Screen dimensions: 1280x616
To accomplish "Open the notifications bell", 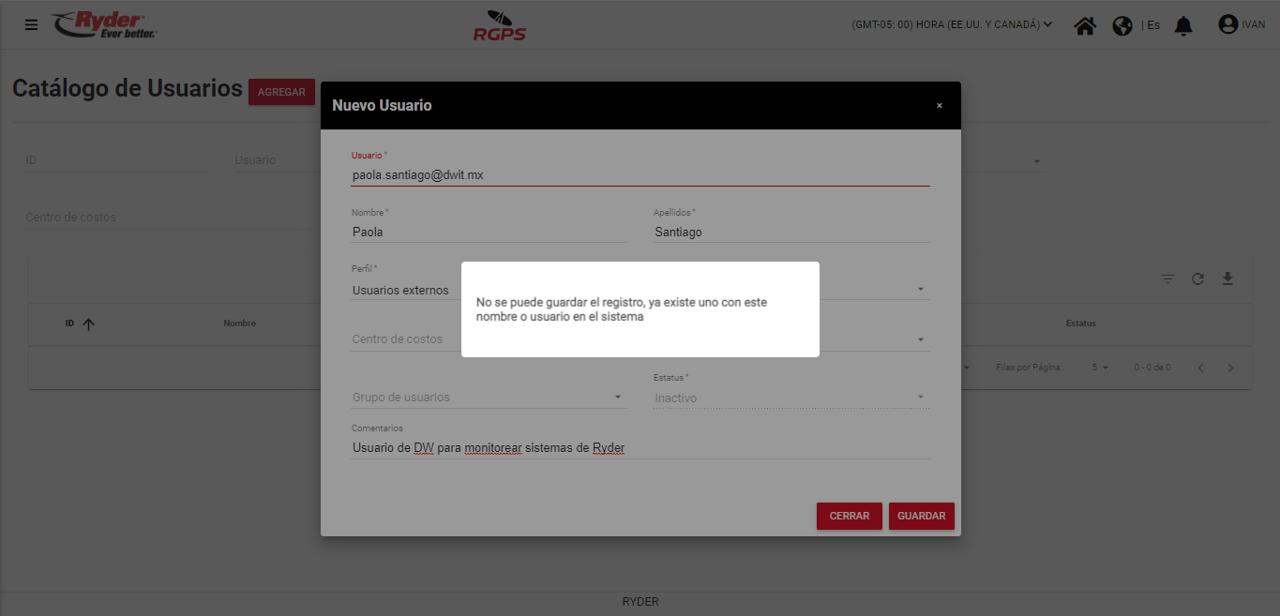I will point(1183,25).
